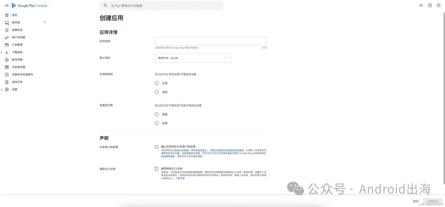Viewport: 445px width, 207px height.
Task: Select the 收费 radio button
Action: (x=157, y=123)
